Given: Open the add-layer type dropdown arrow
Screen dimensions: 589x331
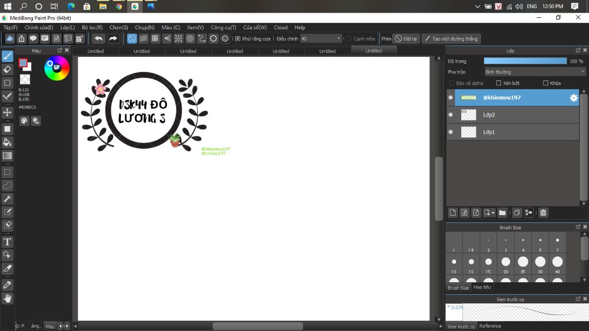Looking at the screenshot, I should tap(493, 213).
